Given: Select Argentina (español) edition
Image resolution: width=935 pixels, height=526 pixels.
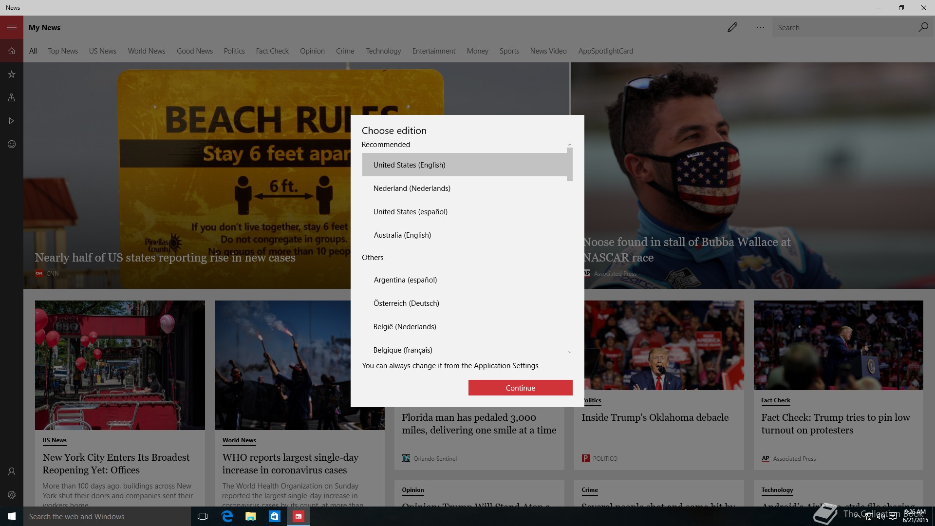Looking at the screenshot, I should pos(465,280).
